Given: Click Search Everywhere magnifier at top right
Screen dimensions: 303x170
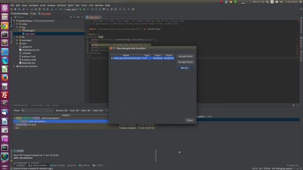Looking at the screenshot, I should click(x=301, y=9).
